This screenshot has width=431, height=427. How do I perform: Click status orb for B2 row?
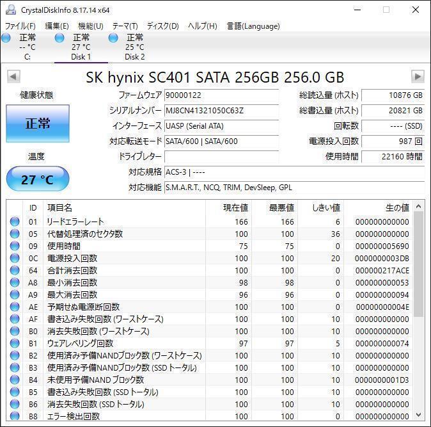tap(15, 355)
